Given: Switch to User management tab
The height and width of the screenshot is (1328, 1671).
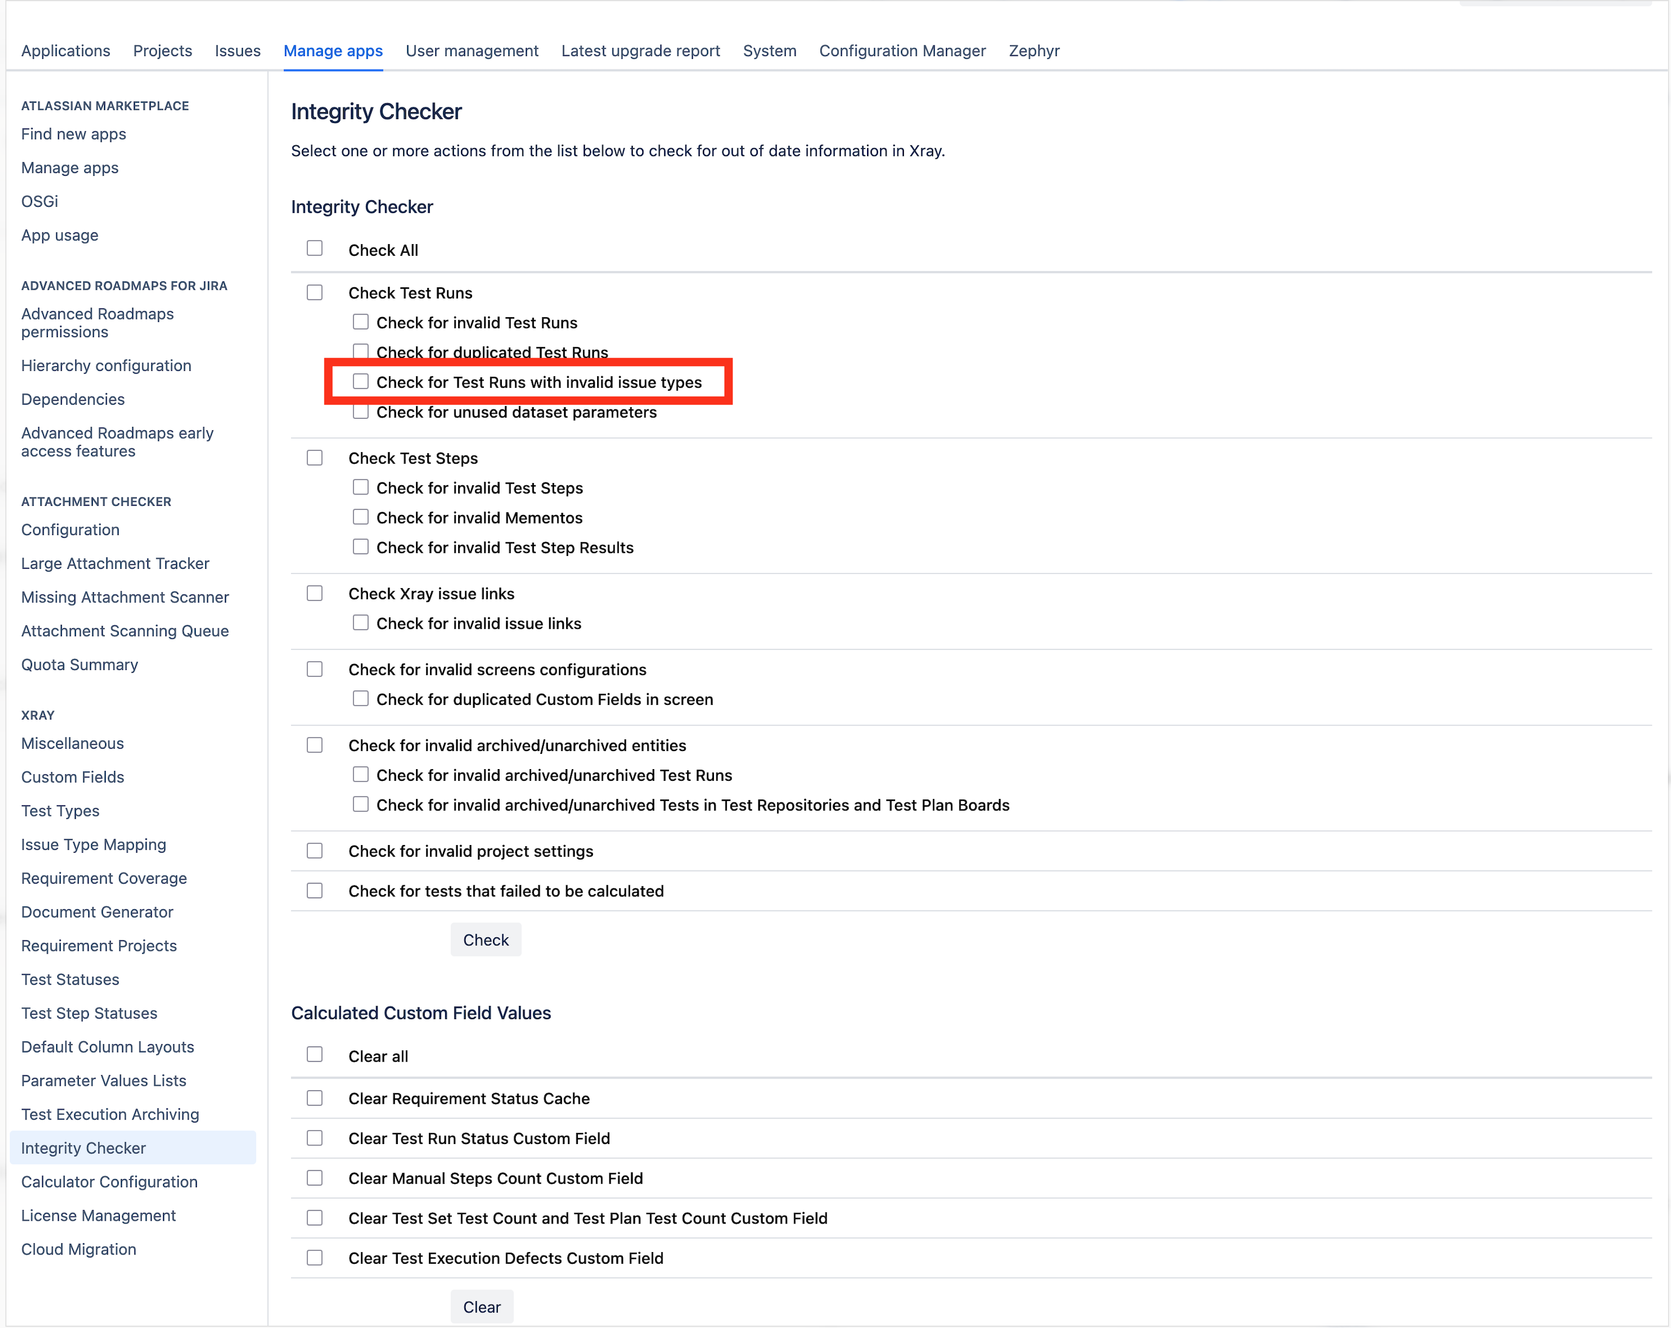Looking at the screenshot, I should pos(472,51).
